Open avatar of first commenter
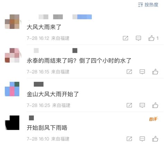Image resolution: width=164 pixels, height=144 pixels. click(12, 22)
